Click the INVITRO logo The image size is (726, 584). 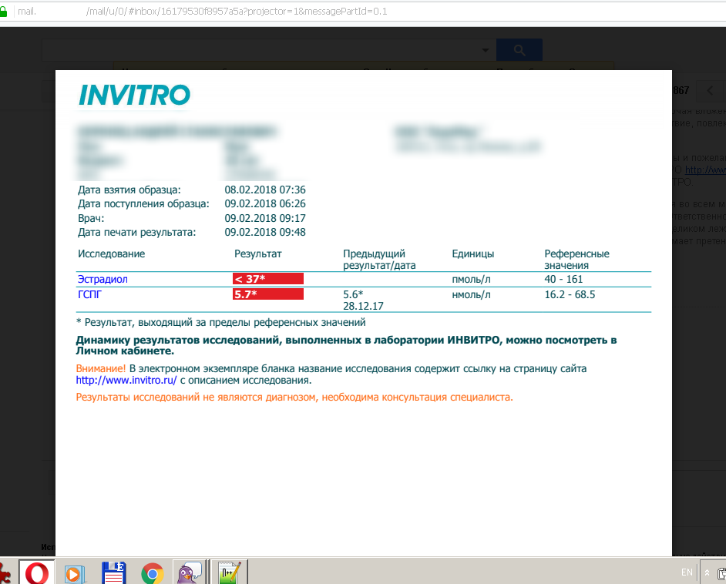(134, 96)
